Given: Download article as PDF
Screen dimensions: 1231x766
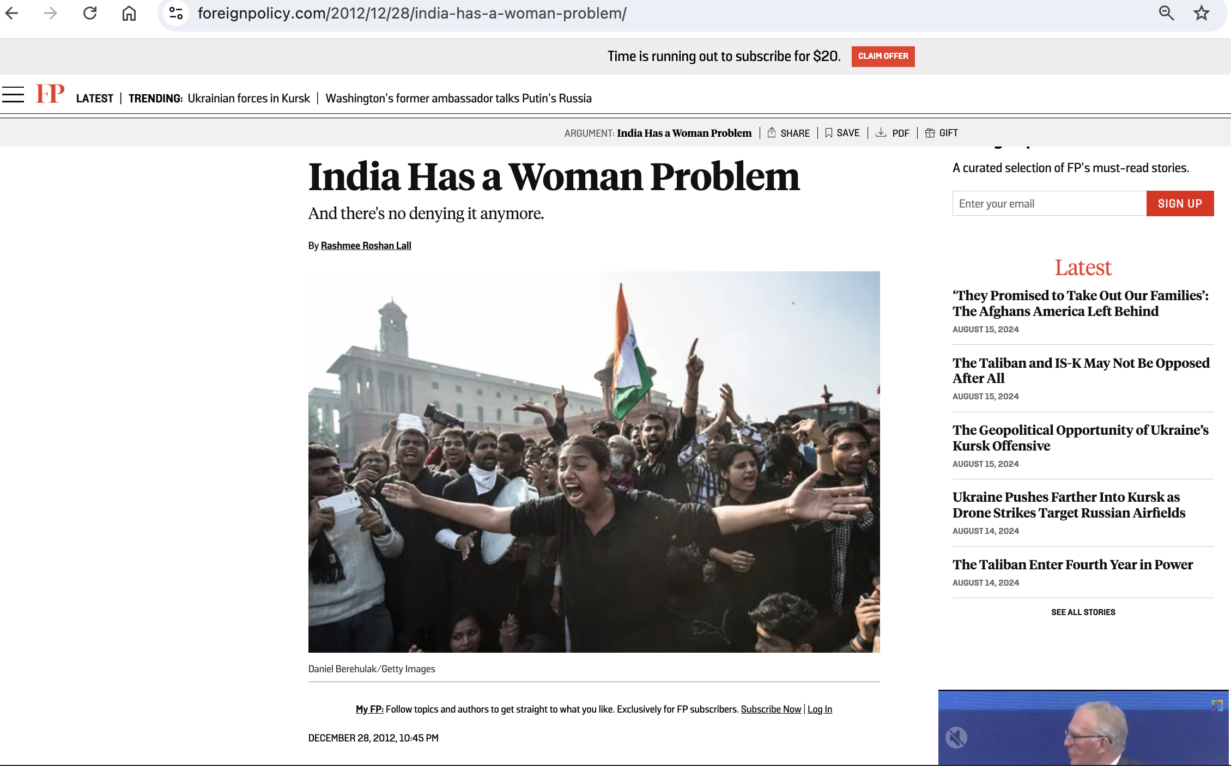Looking at the screenshot, I should tap(893, 133).
